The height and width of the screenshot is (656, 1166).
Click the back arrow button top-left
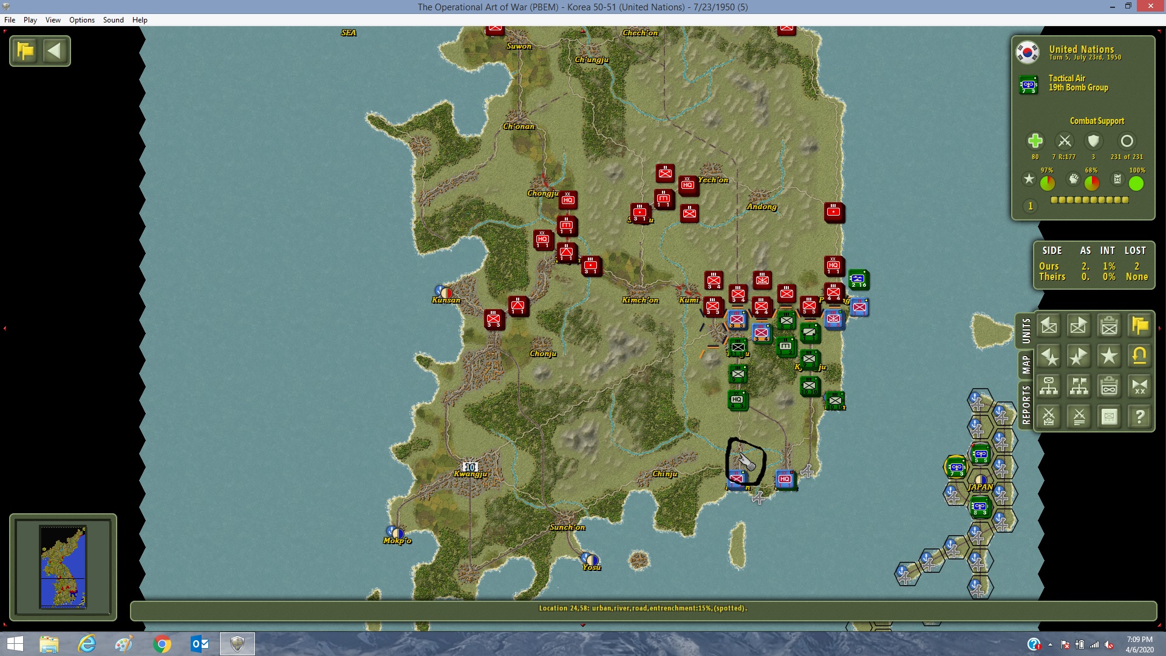pyautogui.click(x=55, y=50)
